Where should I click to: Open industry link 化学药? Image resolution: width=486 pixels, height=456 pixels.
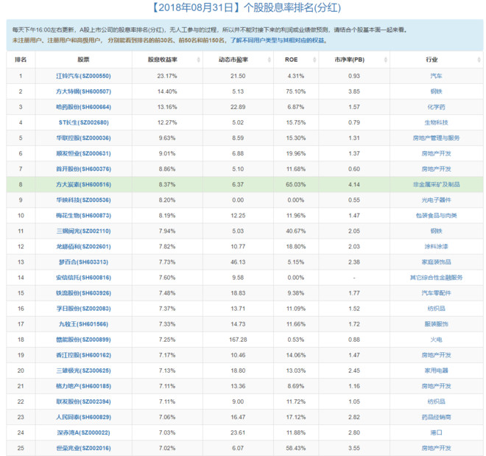[436, 107]
